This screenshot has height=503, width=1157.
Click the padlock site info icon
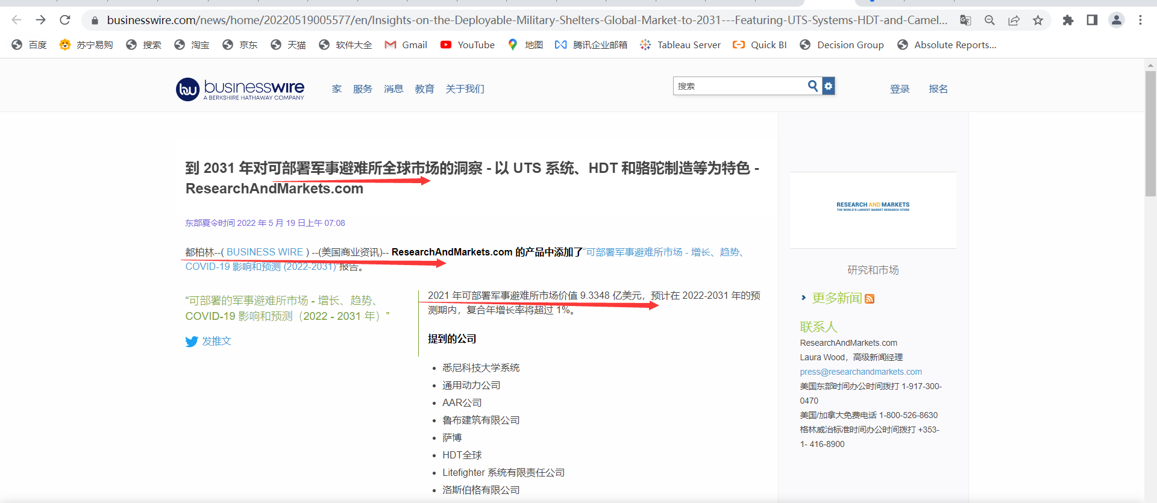(x=95, y=20)
